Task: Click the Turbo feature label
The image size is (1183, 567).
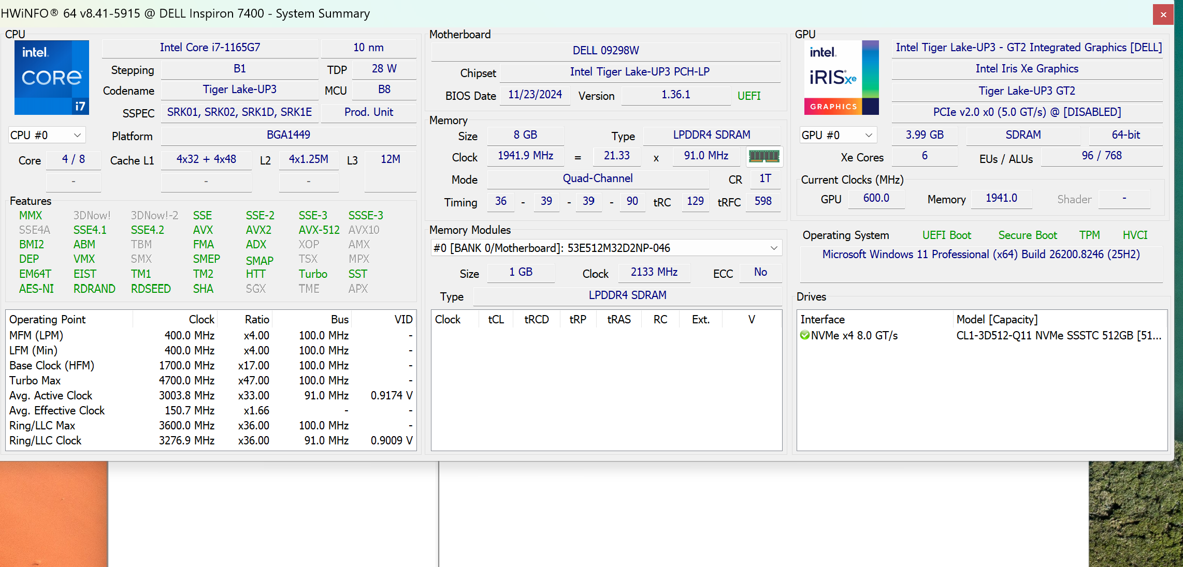Action: tap(313, 274)
